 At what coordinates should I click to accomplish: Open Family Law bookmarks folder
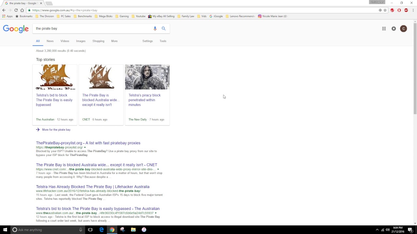click(x=186, y=16)
